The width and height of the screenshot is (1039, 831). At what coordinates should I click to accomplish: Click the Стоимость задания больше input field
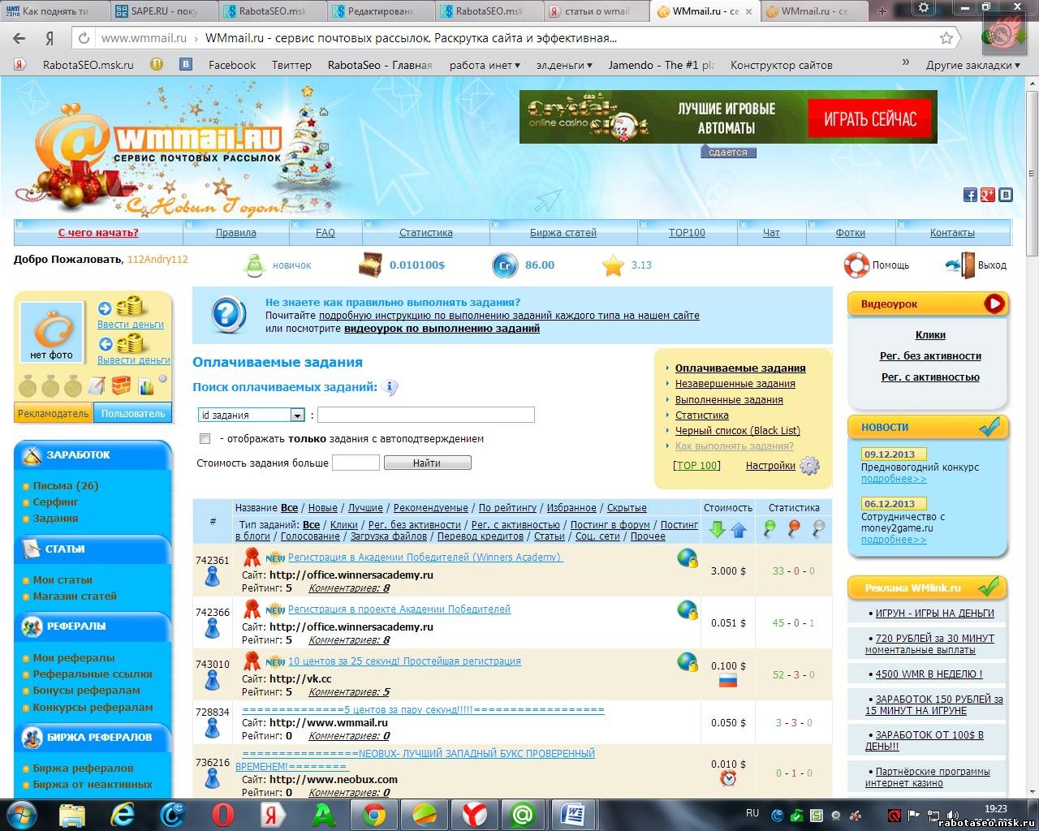[356, 463]
